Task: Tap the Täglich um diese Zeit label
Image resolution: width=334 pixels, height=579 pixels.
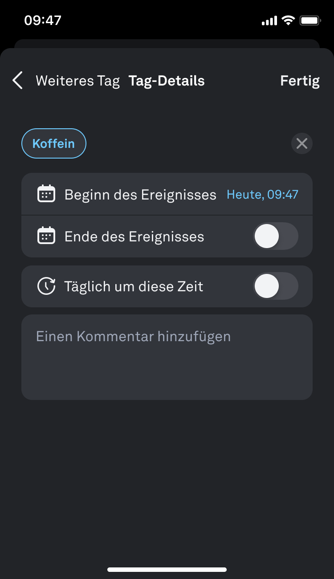Action: coord(134,286)
